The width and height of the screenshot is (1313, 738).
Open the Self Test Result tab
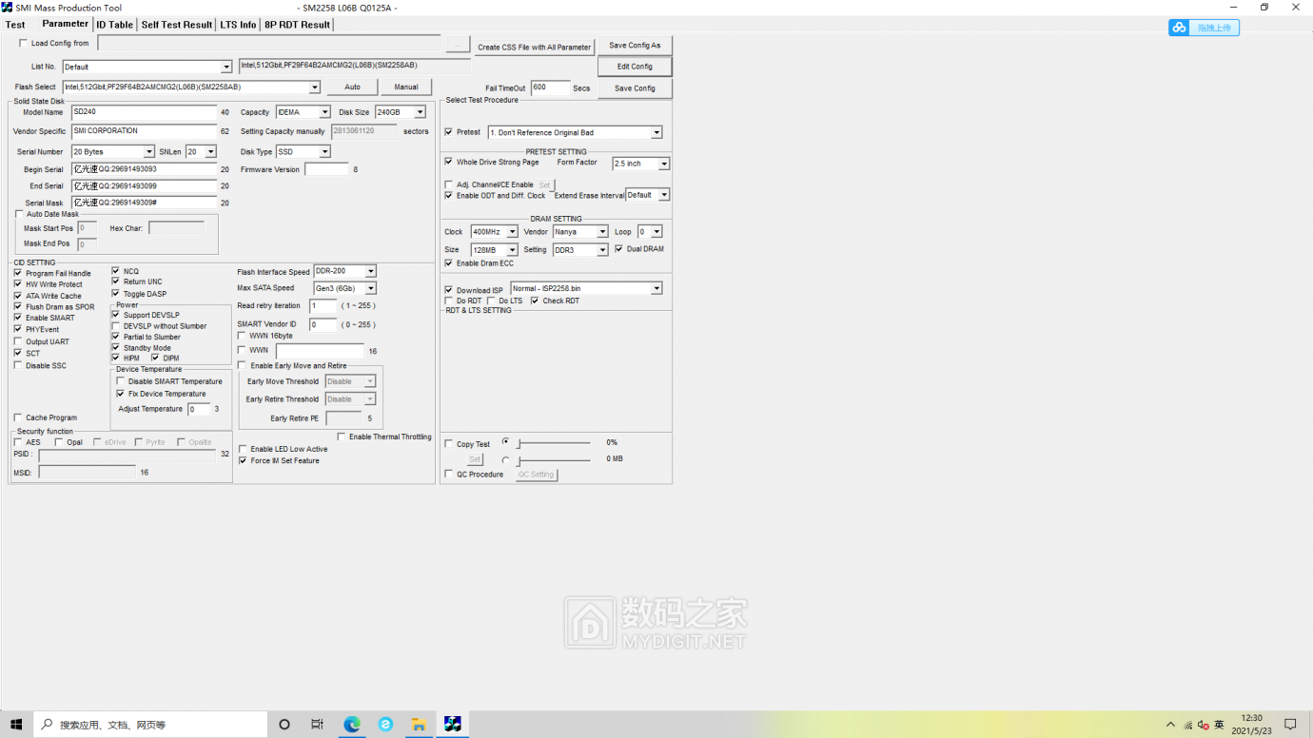click(177, 25)
